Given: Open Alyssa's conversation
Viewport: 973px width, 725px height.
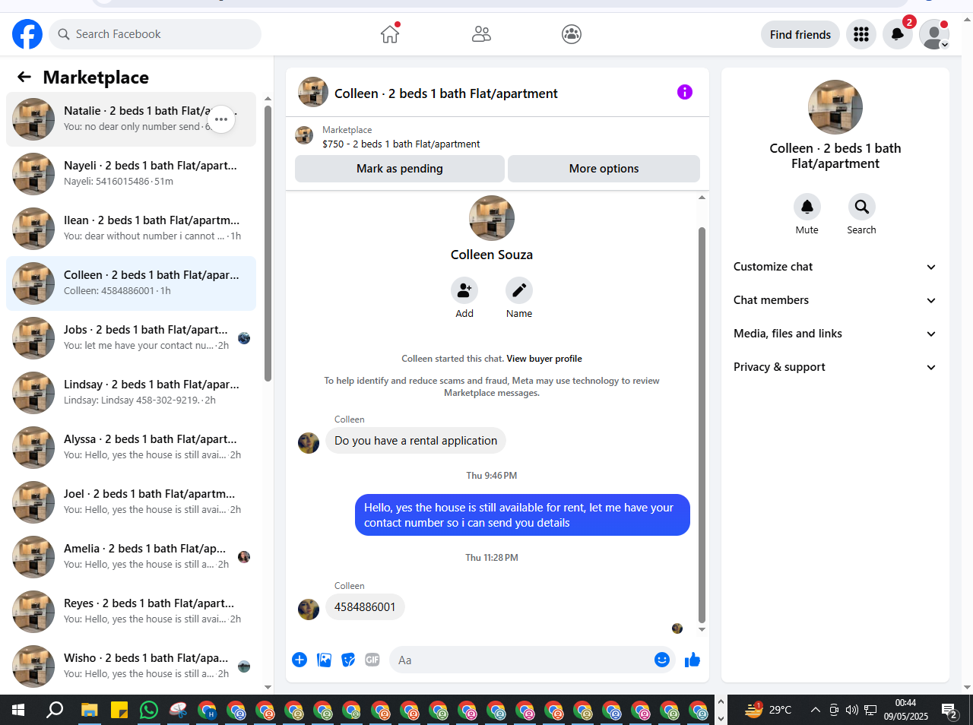Looking at the screenshot, I should click(131, 448).
